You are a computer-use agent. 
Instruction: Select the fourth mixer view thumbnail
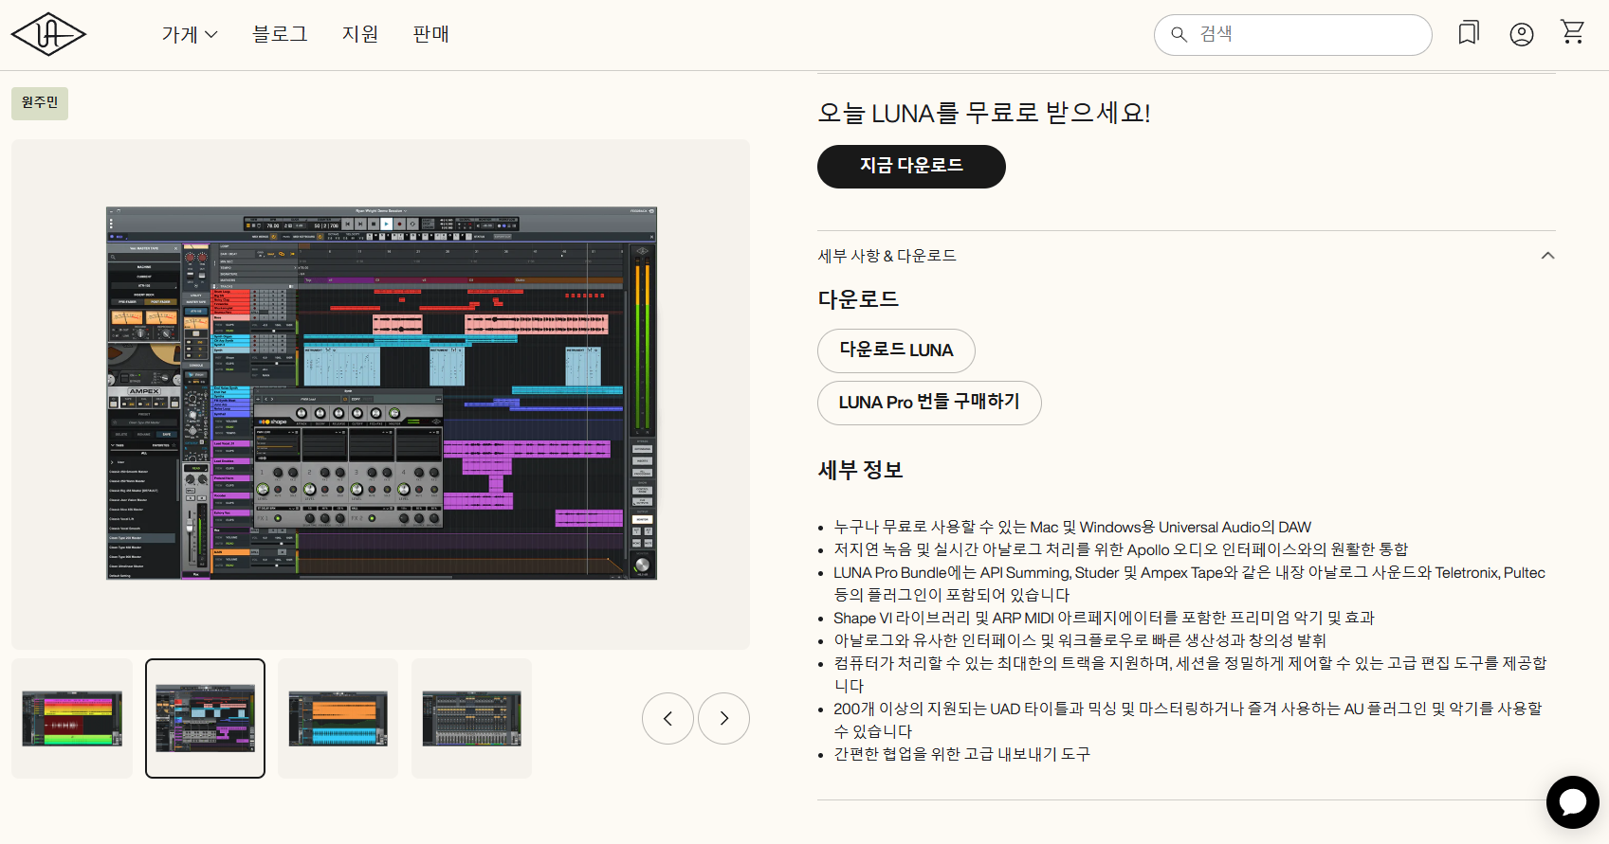point(471,718)
